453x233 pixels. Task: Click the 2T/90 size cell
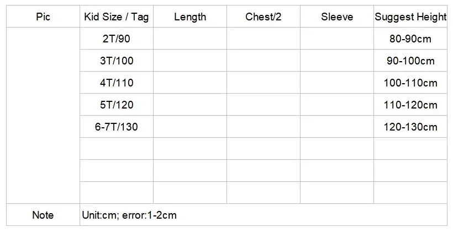coord(117,39)
